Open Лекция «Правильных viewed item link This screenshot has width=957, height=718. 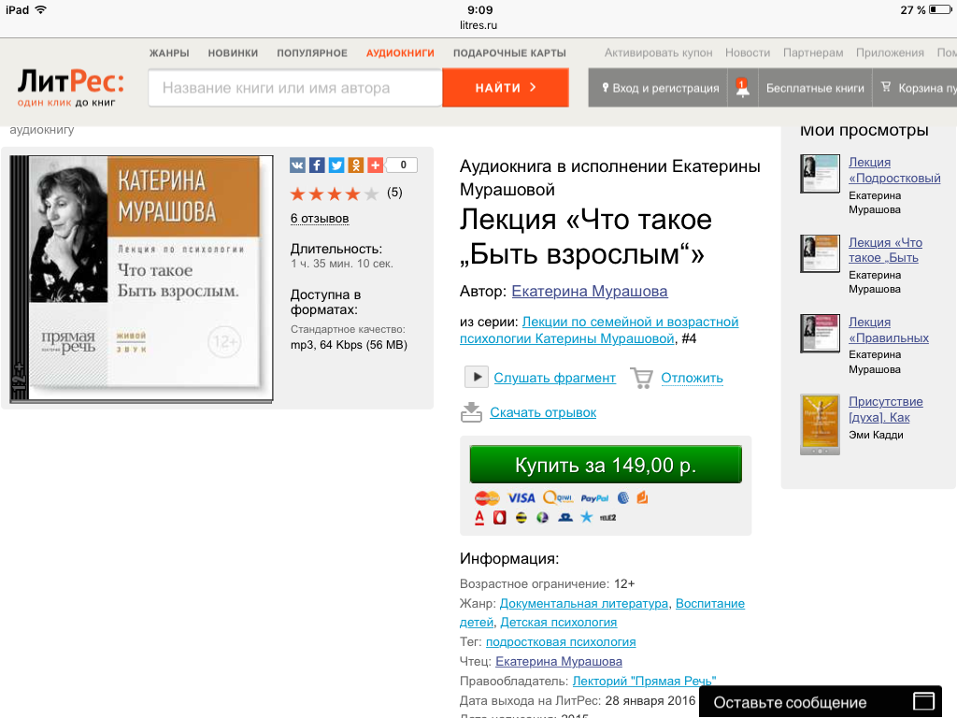click(889, 330)
